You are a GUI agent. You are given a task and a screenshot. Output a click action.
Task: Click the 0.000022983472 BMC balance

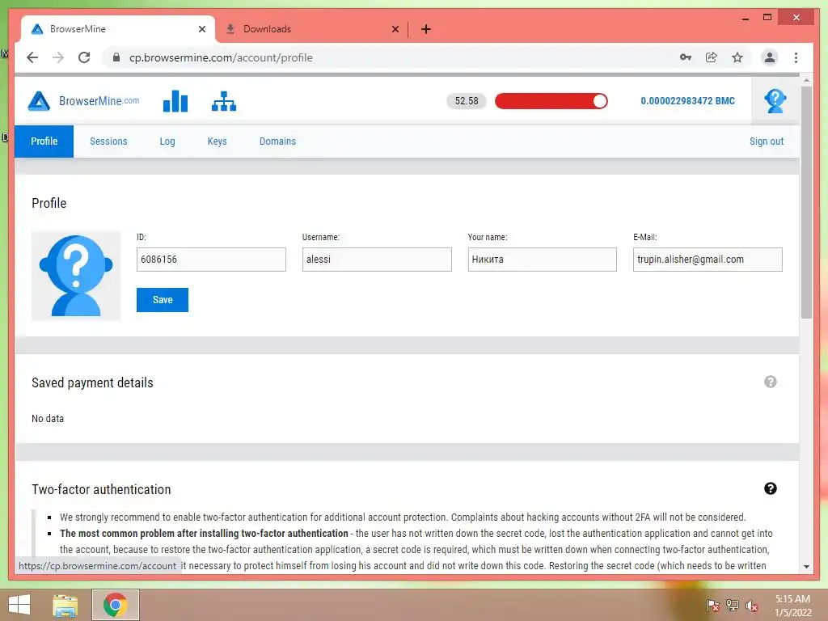point(687,101)
